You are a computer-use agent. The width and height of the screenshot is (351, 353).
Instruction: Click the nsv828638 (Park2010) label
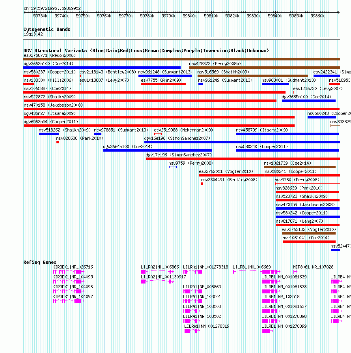click(80, 139)
